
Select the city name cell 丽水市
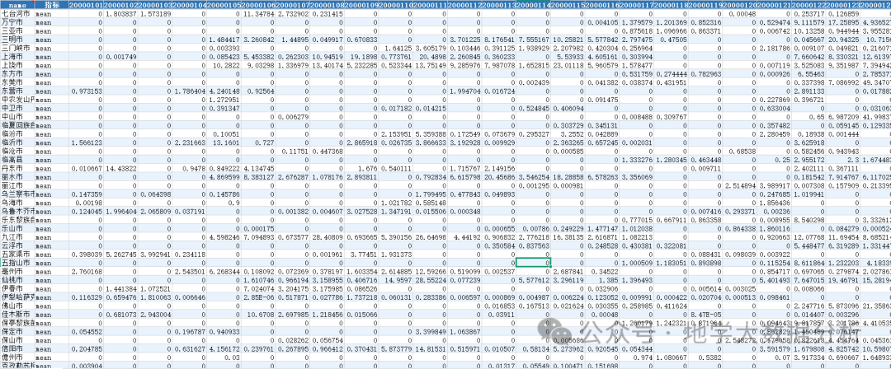(x=17, y=176)
